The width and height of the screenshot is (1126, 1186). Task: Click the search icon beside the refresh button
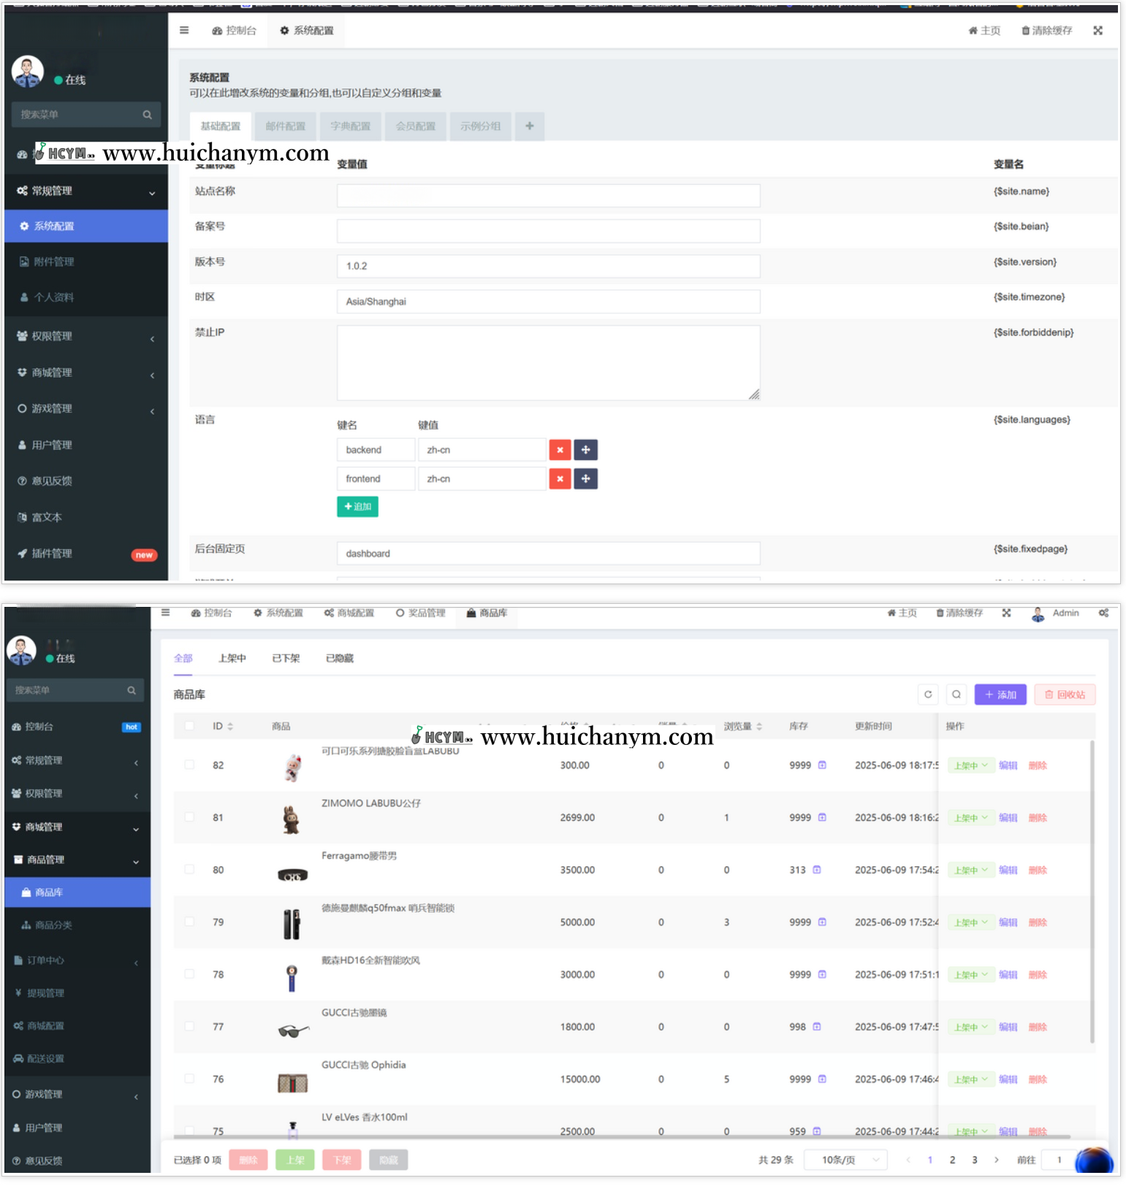tap(956, 695)
